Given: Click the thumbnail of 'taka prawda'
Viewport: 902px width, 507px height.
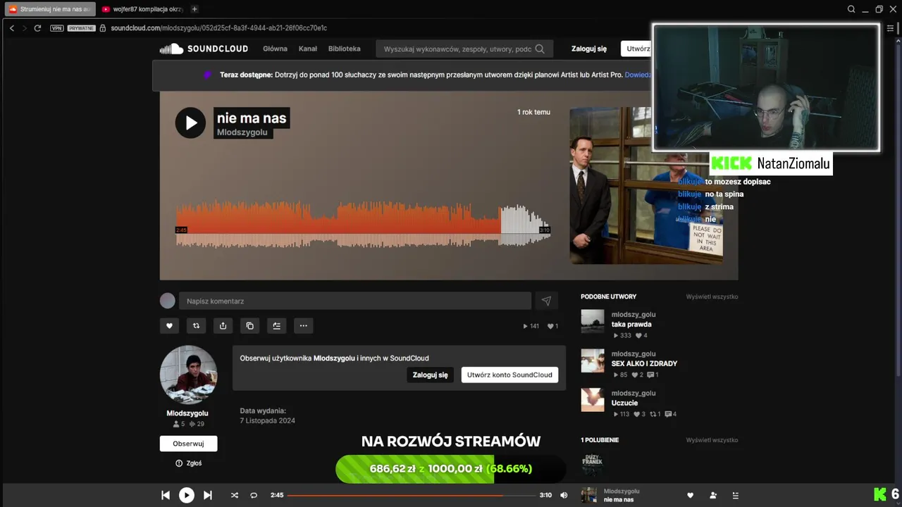Looking at the screenshot, I should [x=593, y=321].
